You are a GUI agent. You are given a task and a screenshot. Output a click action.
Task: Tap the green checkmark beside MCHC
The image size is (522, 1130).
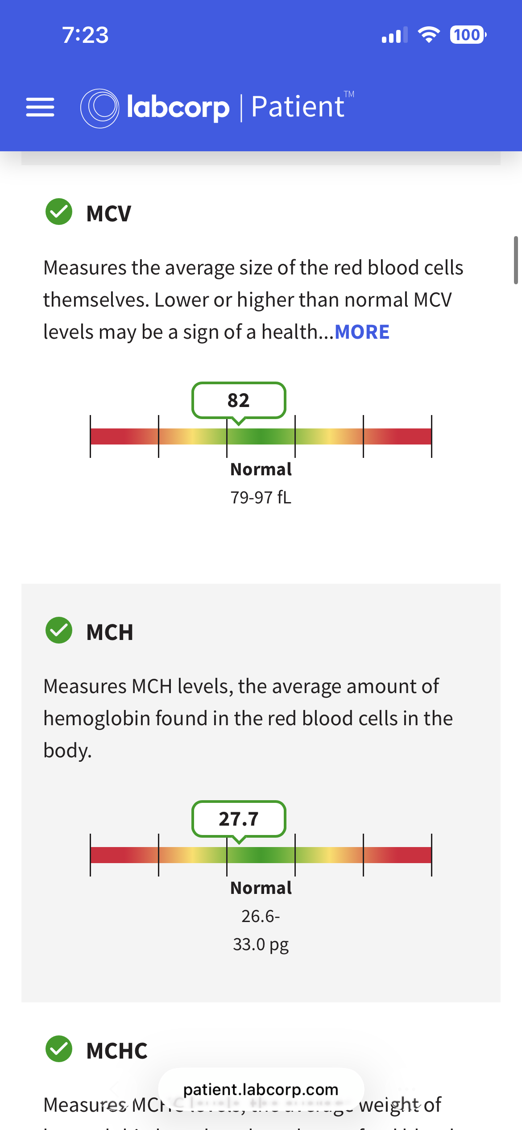tap(59, 1049)
